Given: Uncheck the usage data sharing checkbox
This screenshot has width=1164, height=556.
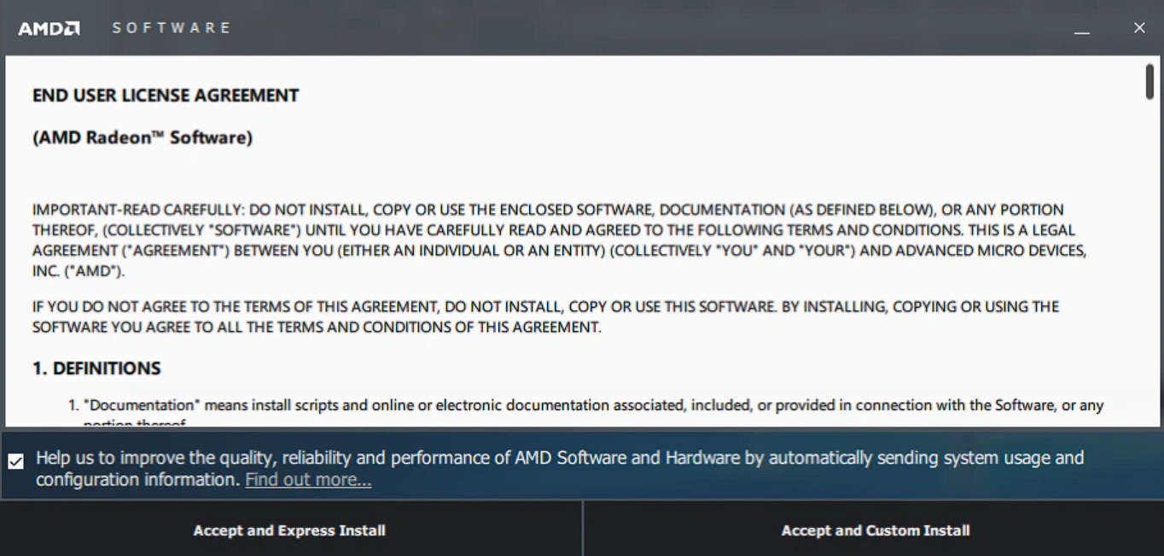Looking at the screenshot, I should [16, 461].
